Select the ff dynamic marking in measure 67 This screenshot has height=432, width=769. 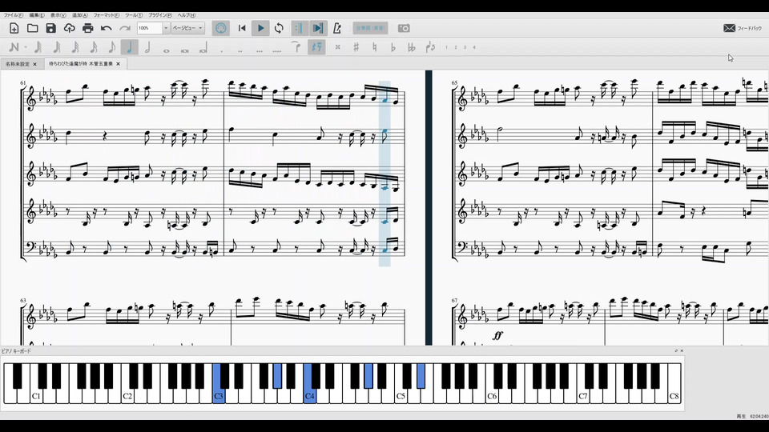pyautogui.click(x=497, y=335)
